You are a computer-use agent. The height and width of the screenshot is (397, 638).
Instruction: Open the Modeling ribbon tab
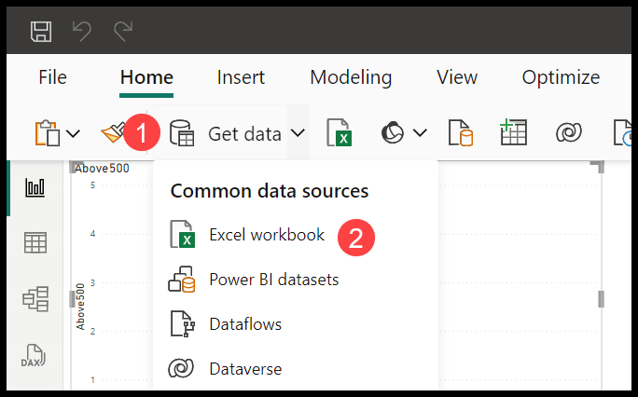(x=351, y=77)
